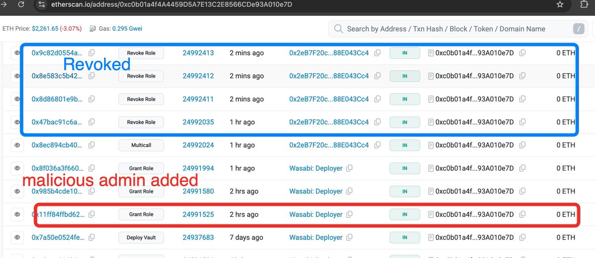Reload the page with the browser refresh icon
Viewport: 595px width, 258px height.
point(20,4)
